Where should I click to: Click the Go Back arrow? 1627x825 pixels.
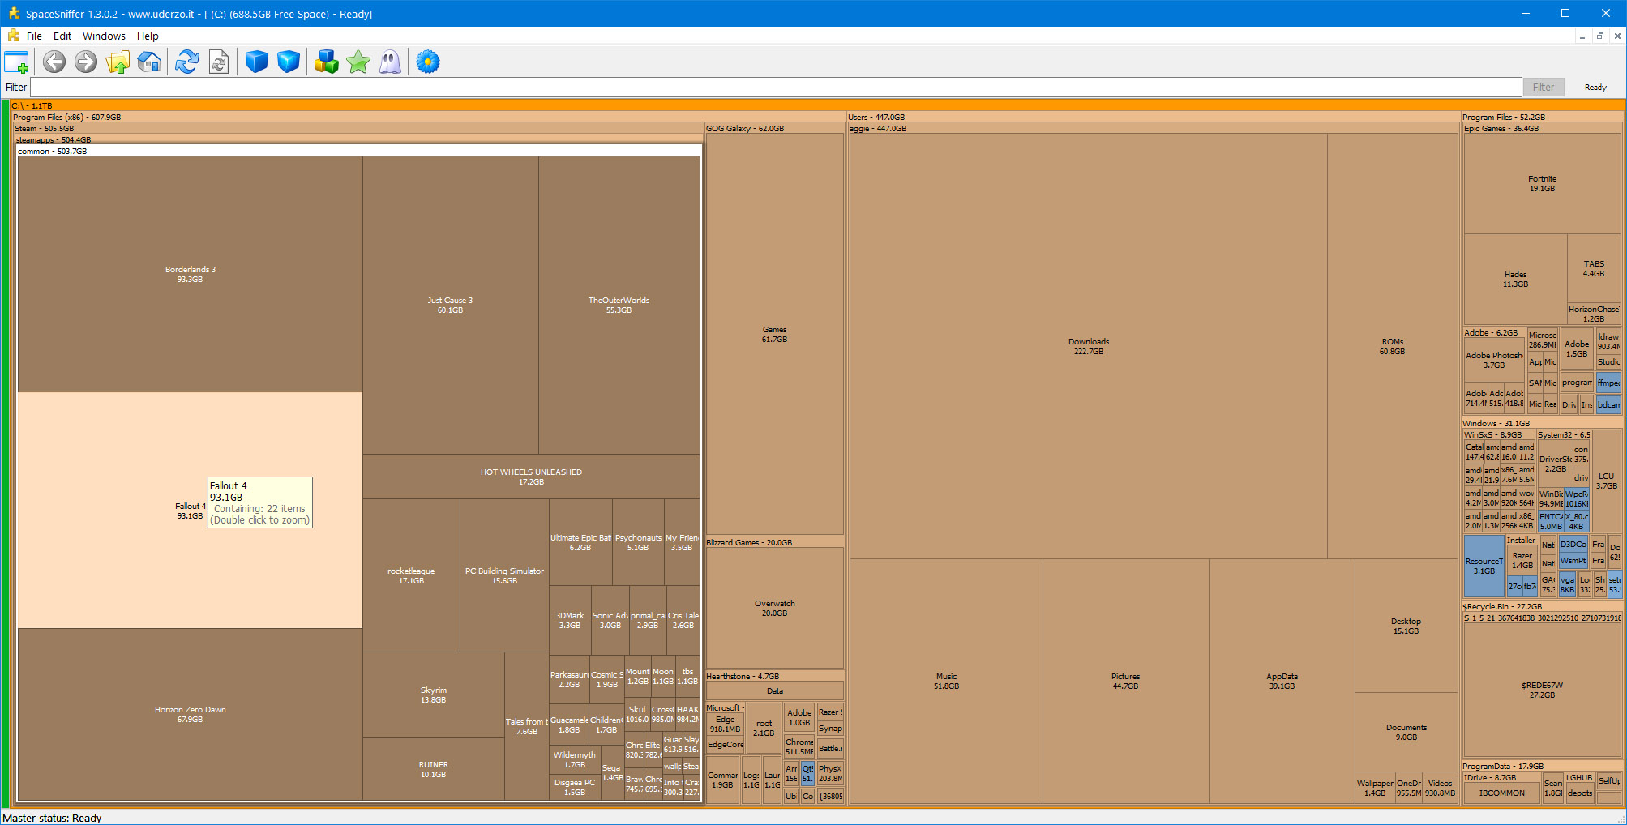54,62
